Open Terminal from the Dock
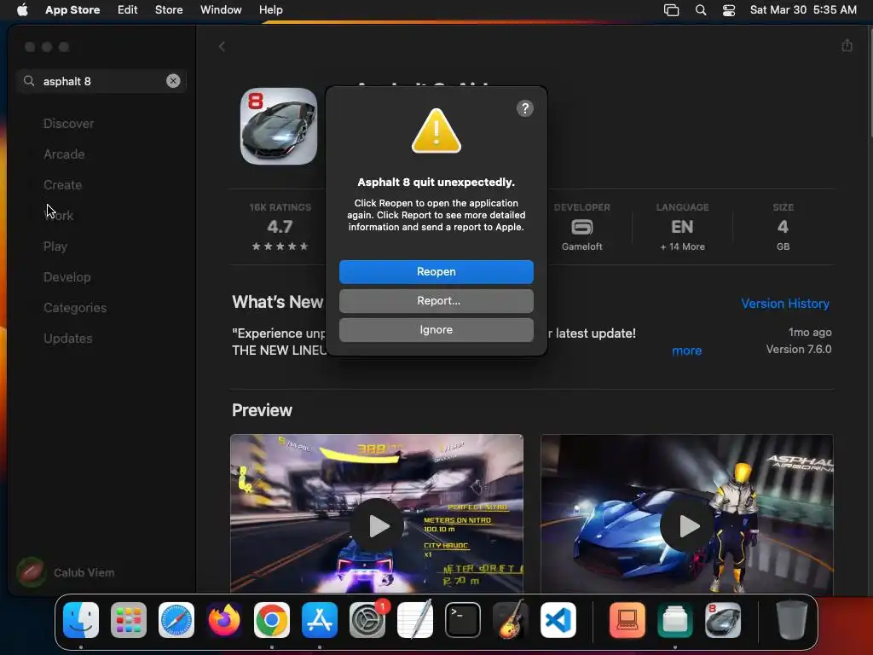The image size is (873, 655). tap(463, 620)
